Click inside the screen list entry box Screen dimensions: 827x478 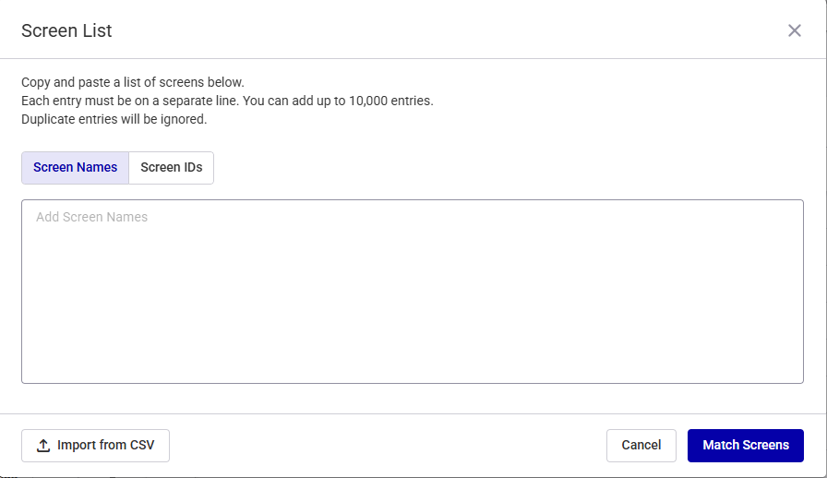click(x=412, y=291)
